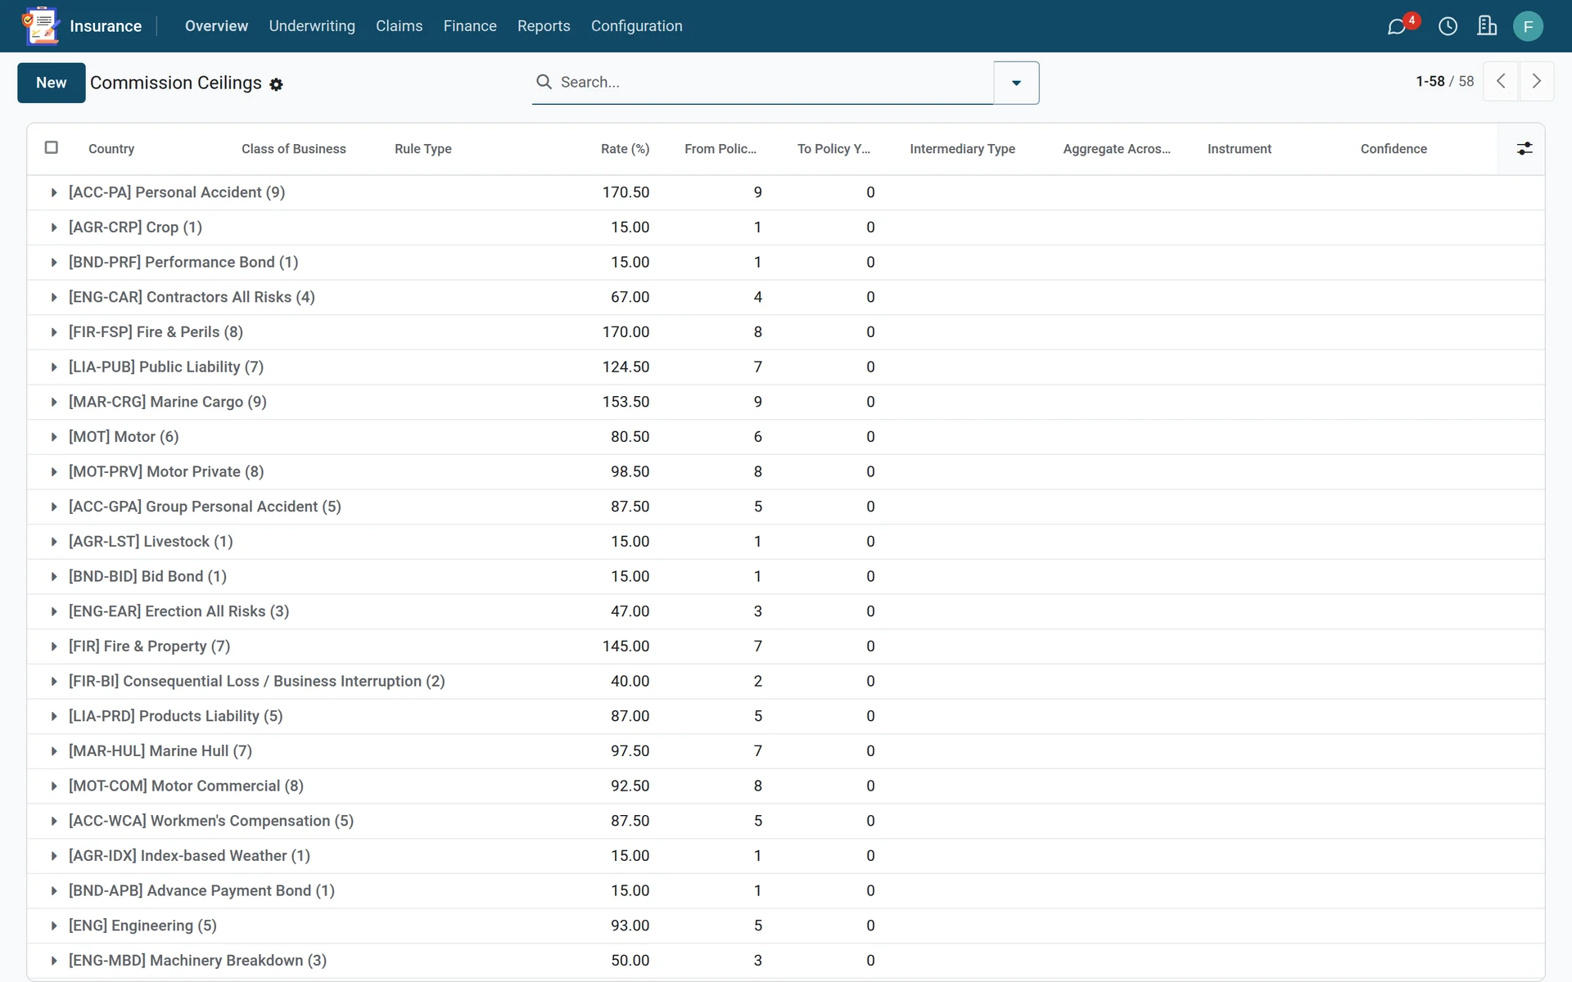Expand the Personal Accident group
The width and height of the screenshot is (1572, 982).
point(786,192)
